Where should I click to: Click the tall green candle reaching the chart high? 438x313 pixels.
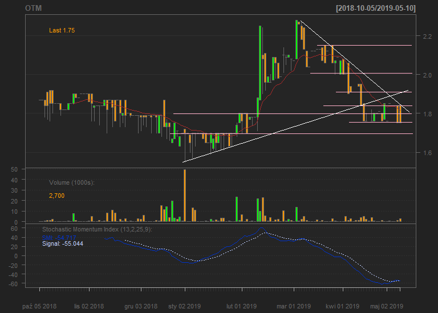click(297, 40)
